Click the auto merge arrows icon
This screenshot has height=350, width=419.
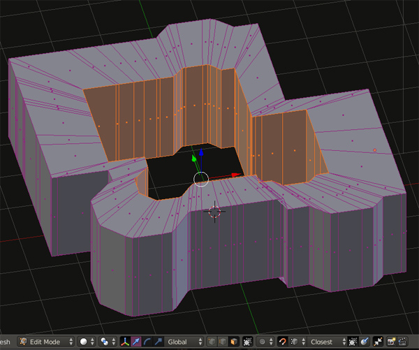point(378,342)
